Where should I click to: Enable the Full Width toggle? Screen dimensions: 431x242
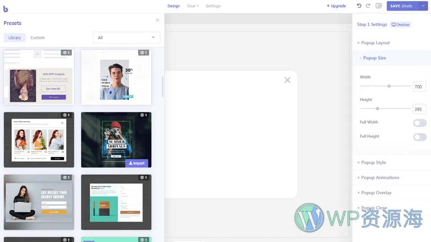click(419, 123)
